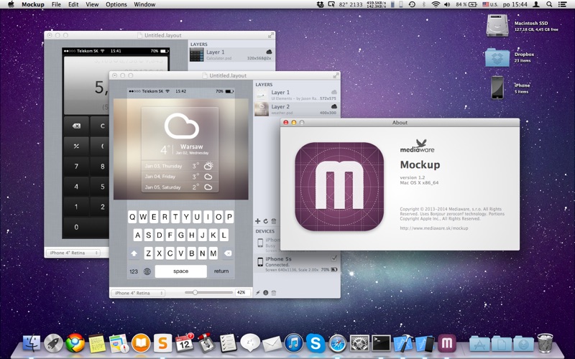Click weather mockup preview canvas in front window
The width and height of the screenshot is (575, 359).
[181, 149]
